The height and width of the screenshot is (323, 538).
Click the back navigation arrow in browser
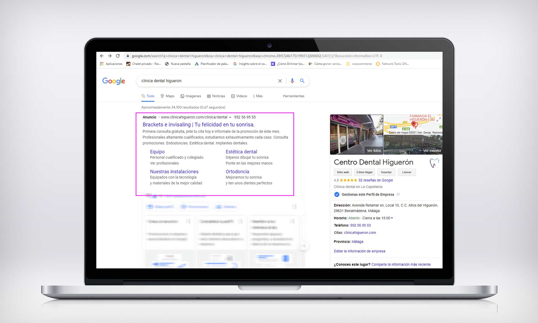[102, 56]
